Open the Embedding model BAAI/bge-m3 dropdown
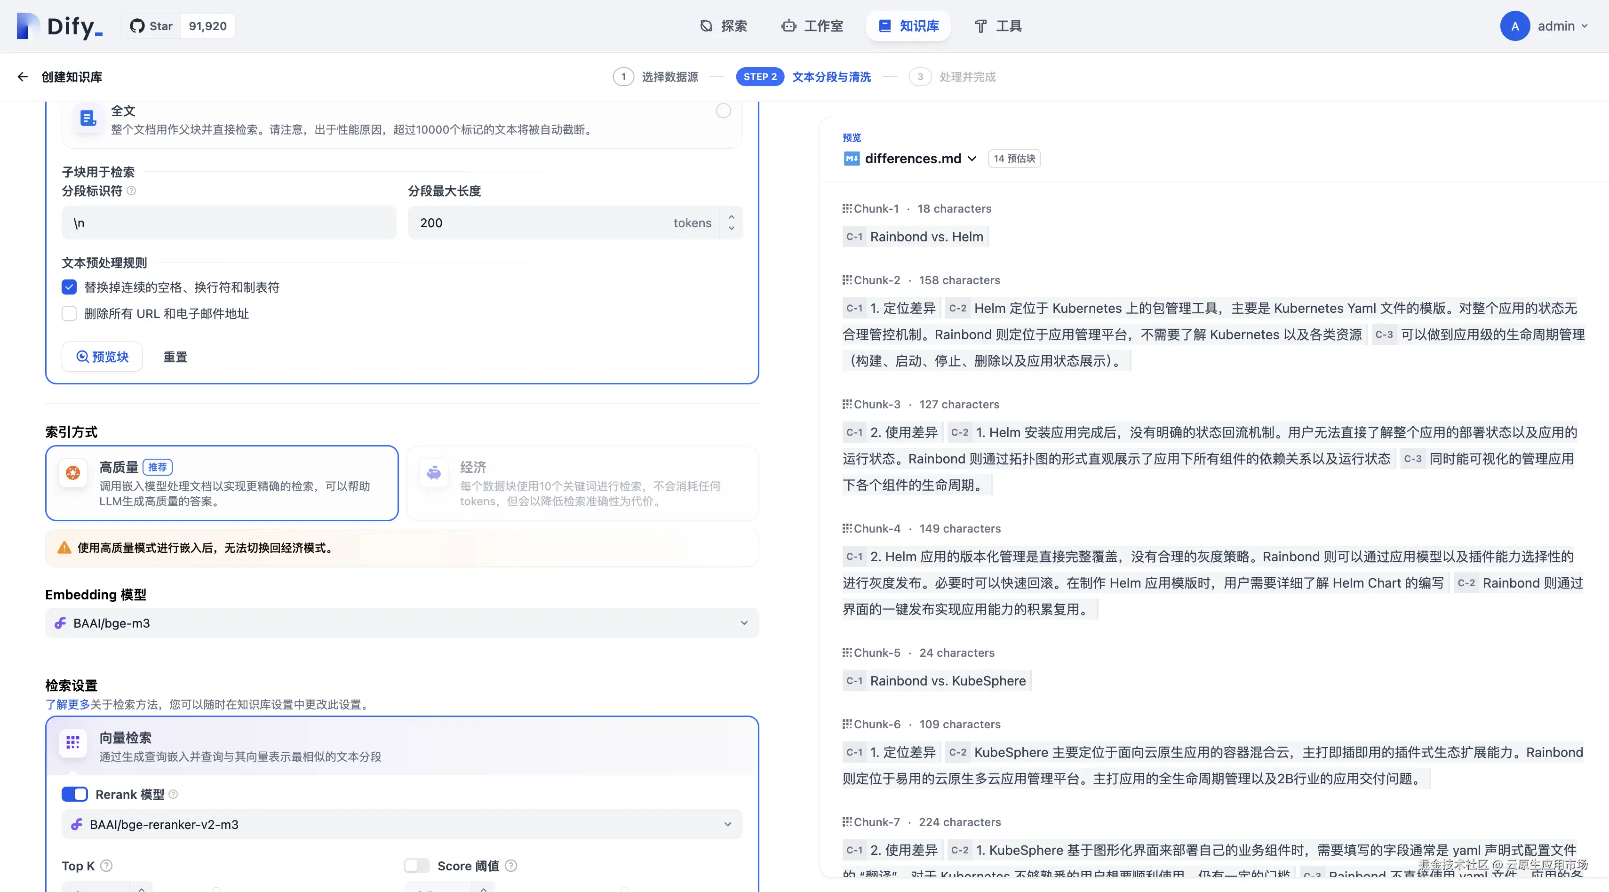 pos(402,623)
